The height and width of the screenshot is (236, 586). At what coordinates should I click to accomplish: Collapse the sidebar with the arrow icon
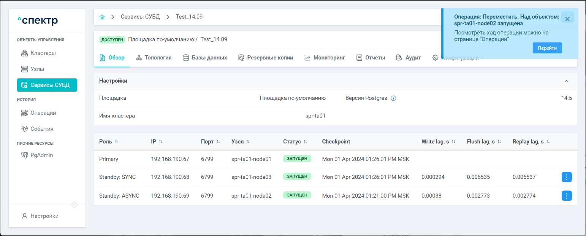pyautogui.click(x=74, y=205)
